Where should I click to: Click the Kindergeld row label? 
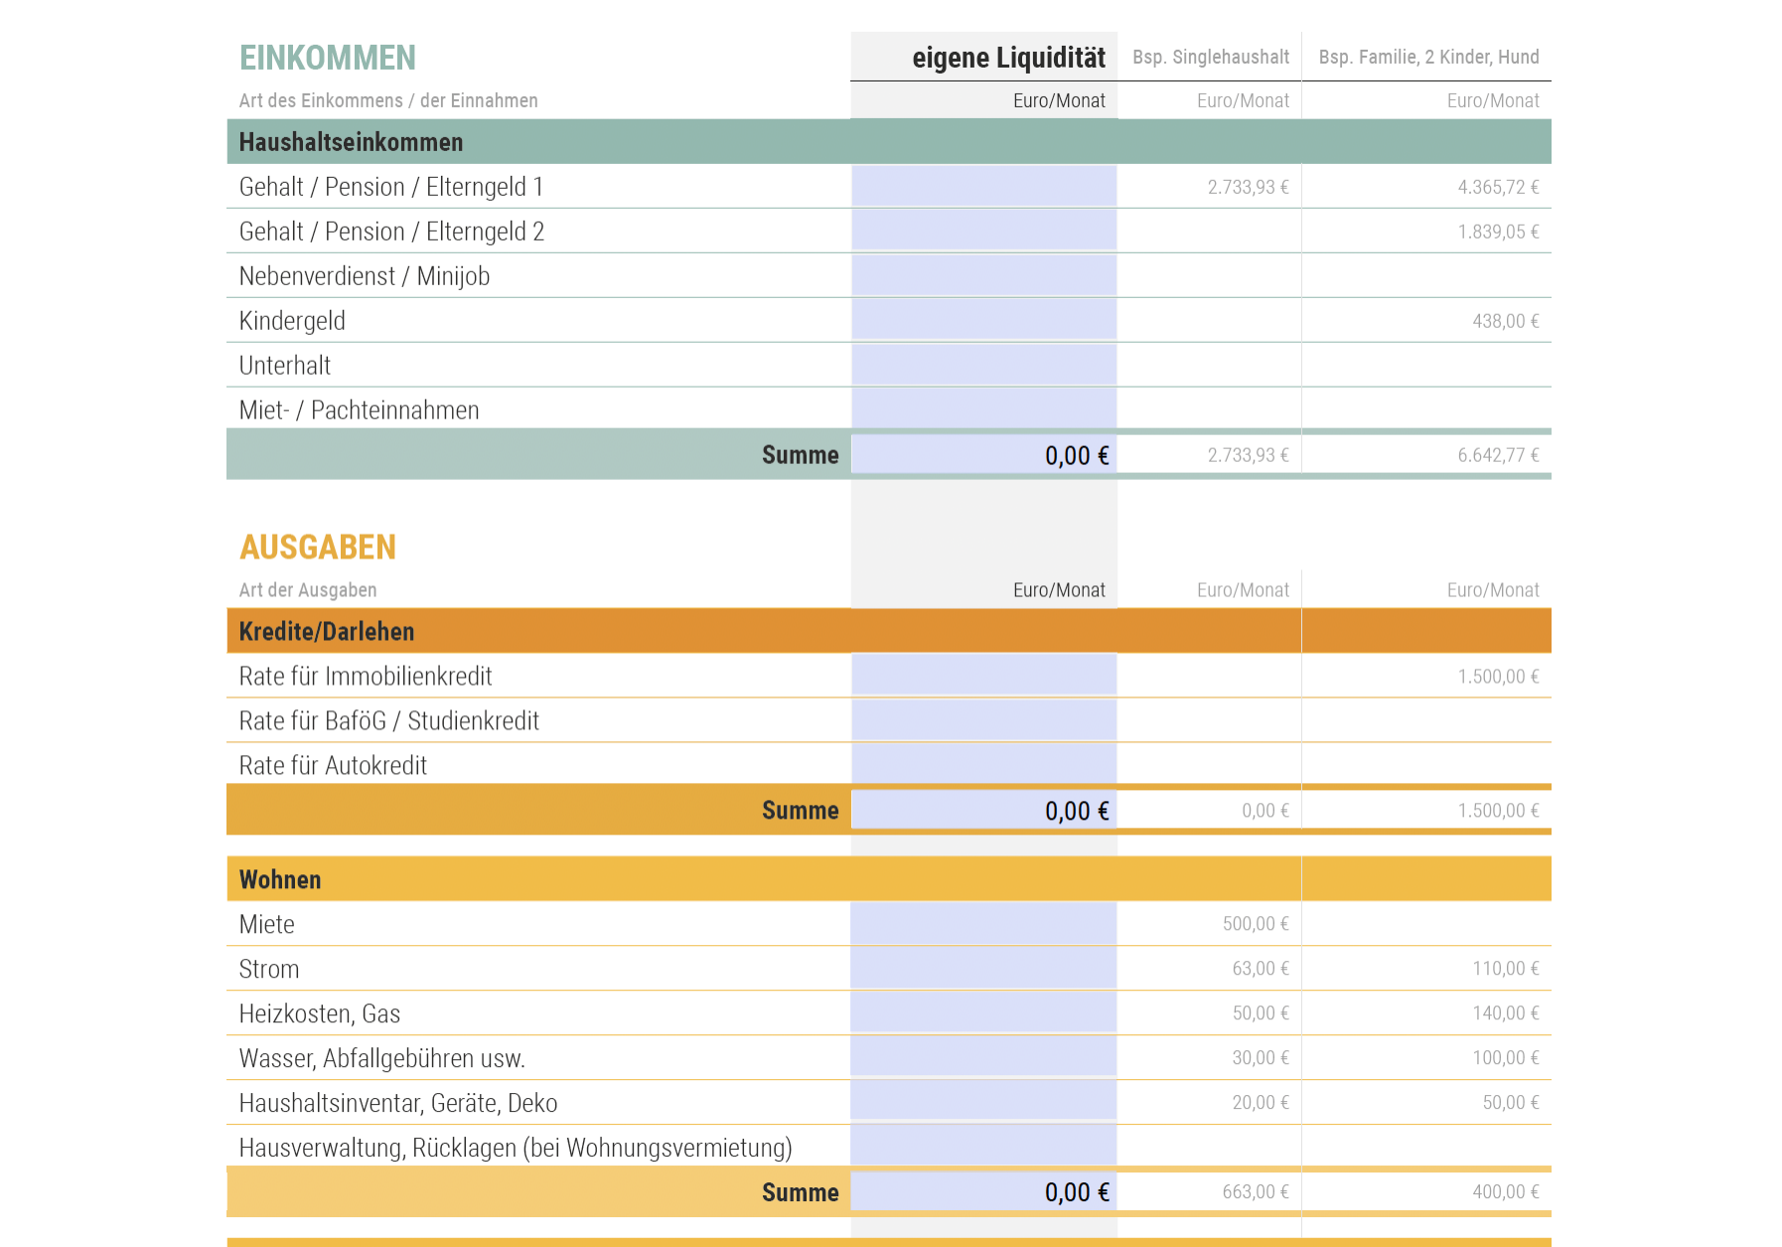pyautogui.click(x=292, y=321)
